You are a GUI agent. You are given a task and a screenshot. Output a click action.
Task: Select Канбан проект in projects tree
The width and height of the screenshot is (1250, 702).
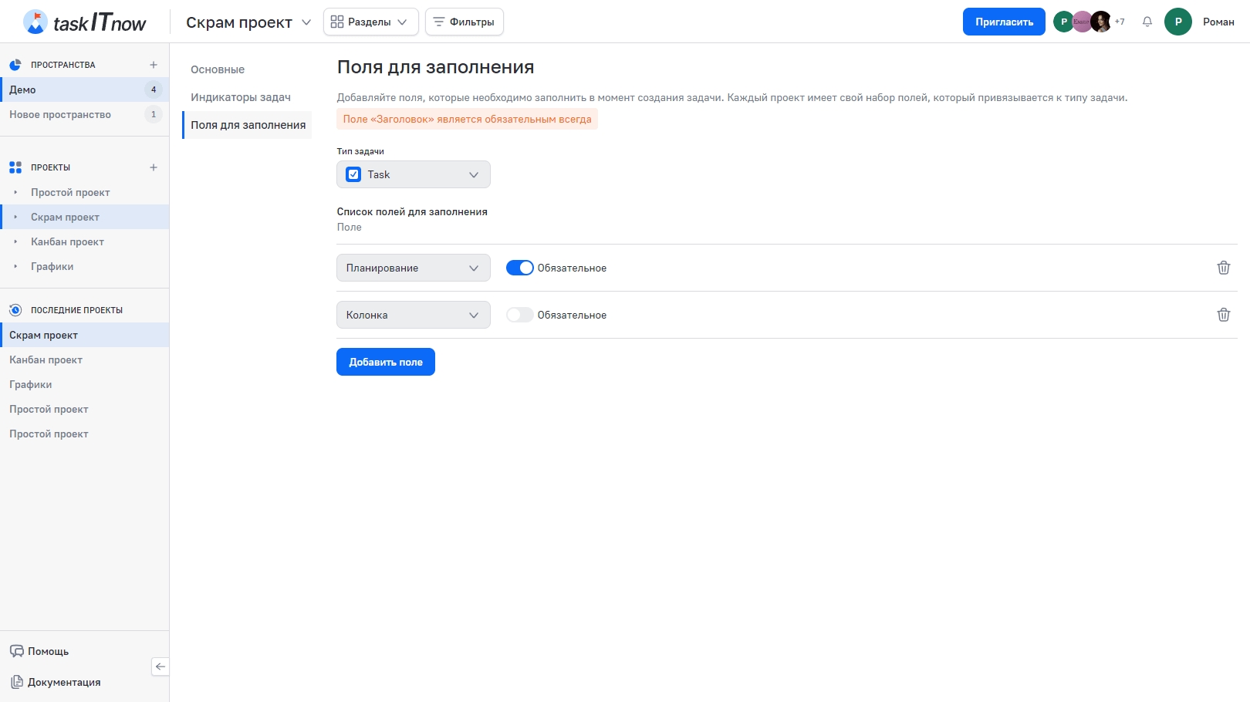[67, 241]
